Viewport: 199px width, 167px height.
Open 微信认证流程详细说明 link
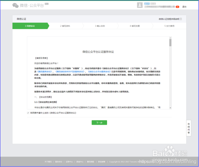(x=169, y=19)
